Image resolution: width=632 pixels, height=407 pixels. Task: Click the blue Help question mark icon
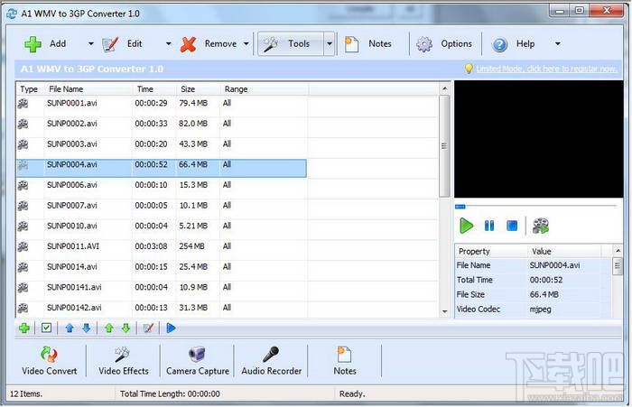500,44
